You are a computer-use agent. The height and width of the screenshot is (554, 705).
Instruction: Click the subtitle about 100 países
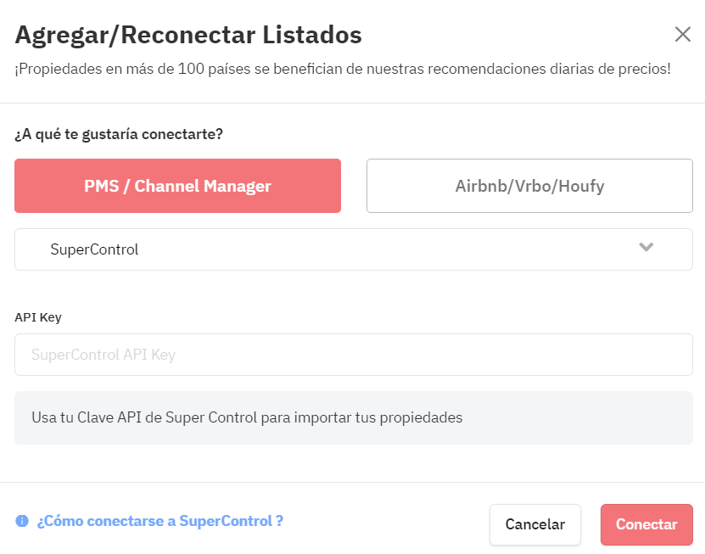click(x=343, y=69)
